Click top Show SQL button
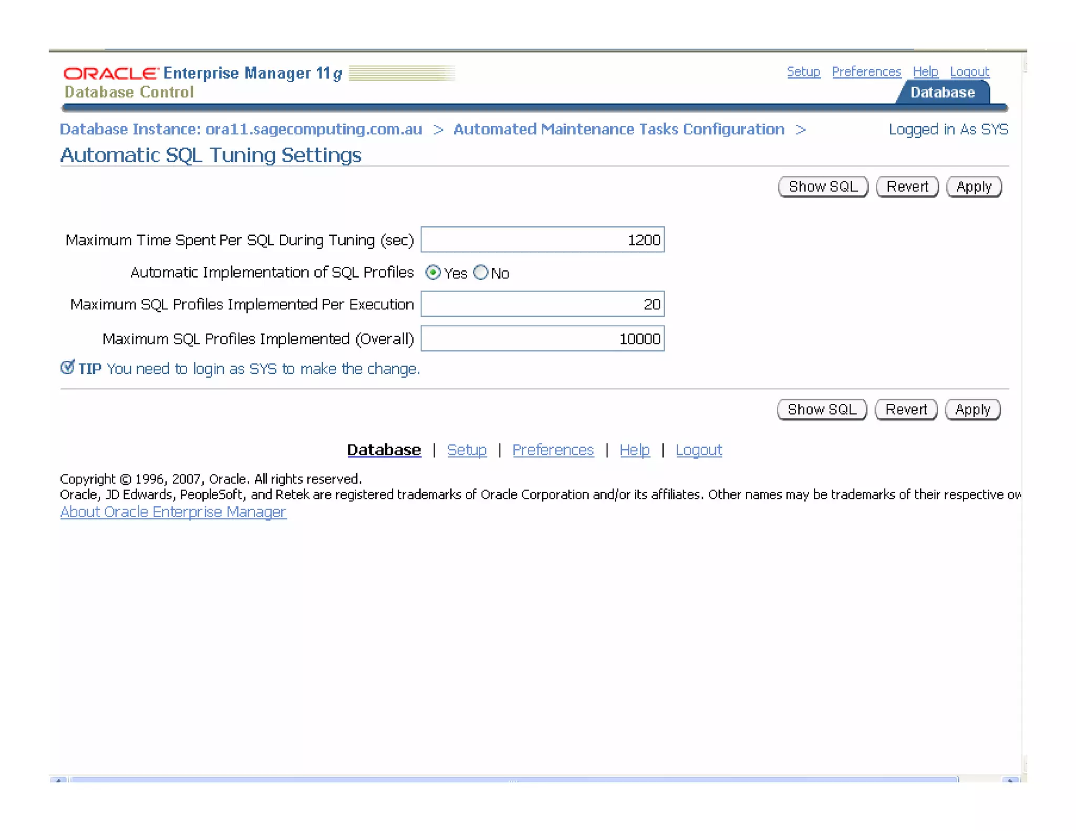Screen dimensions: 1076x831 tap(823, 187)
